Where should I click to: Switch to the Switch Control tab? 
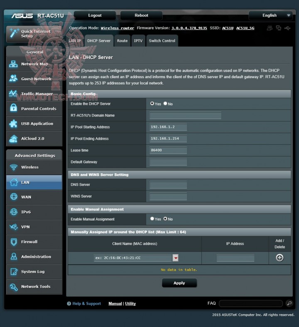(162, 41)
